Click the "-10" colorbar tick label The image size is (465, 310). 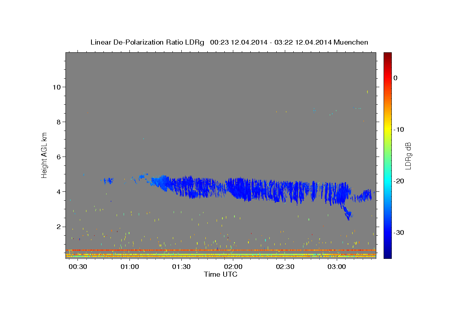399,129
